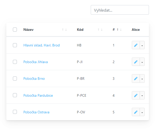This screenshot has width=155, height=129.
Task: Tick checkbox beside Hlavní sklad, Havl. Brod
Action: (x=15, y=45)
